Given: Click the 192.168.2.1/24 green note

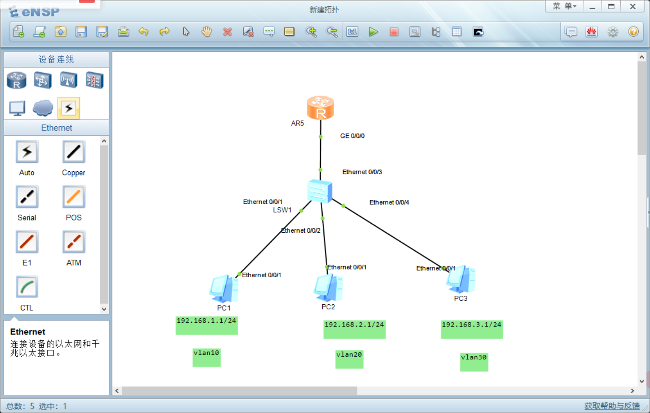Looking at the screenshot, I should coord(355,329).
